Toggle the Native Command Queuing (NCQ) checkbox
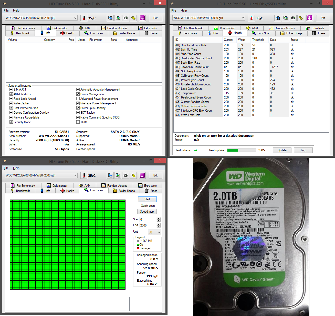The width and height of the screenshot is (335, 316). [x=78, y=117]
